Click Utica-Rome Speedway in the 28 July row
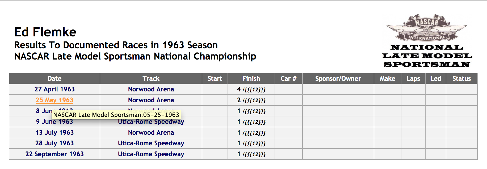487x169 pixels. (151, 143)
